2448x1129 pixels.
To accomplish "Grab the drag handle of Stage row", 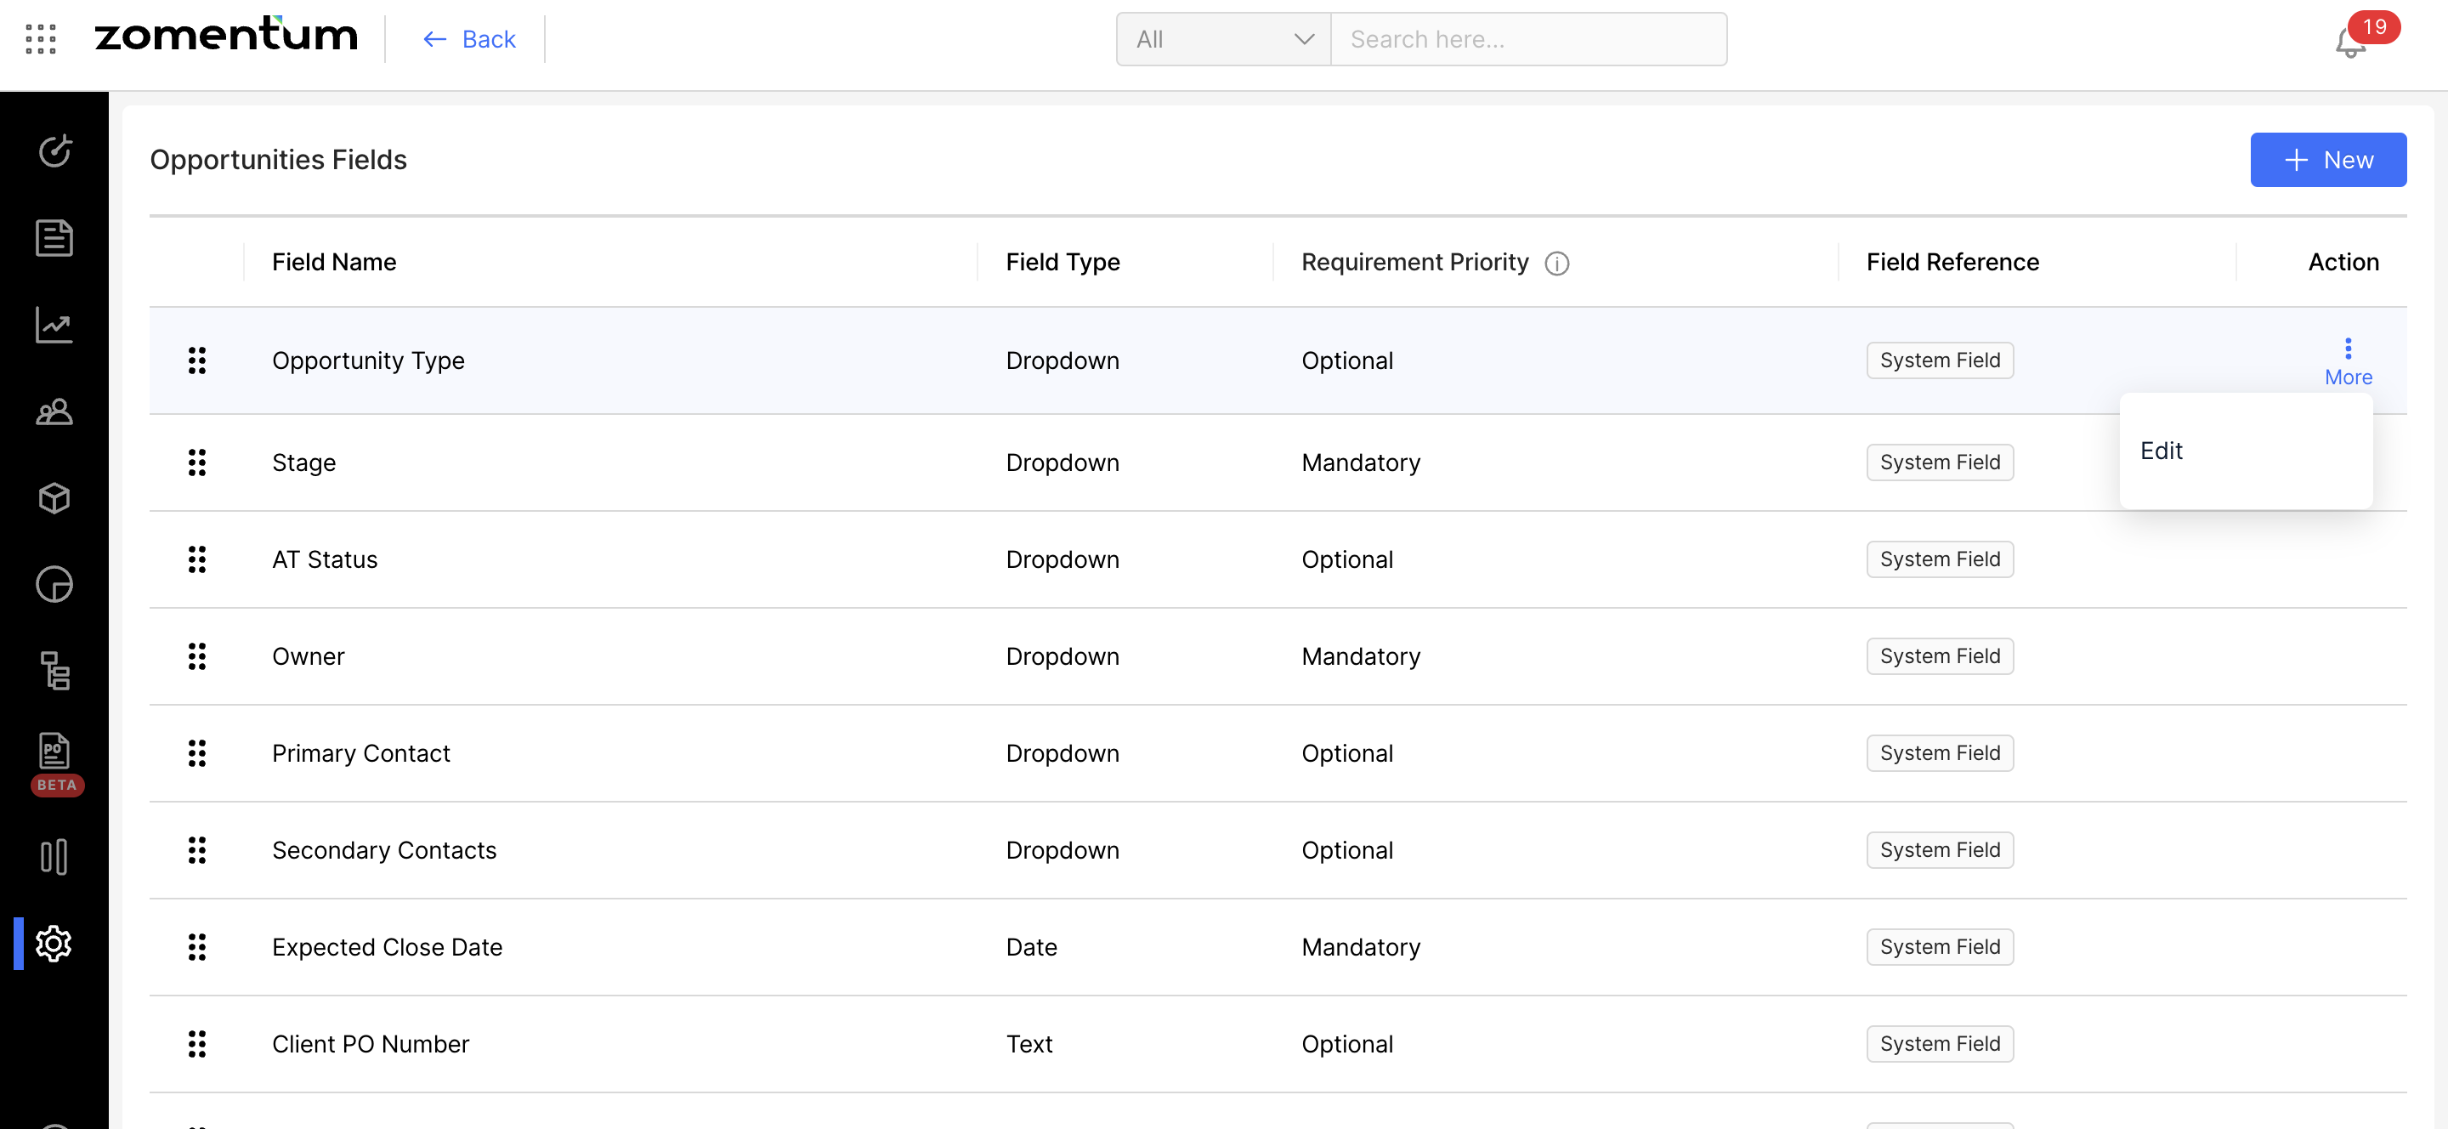I will click(x=196, y=462).
